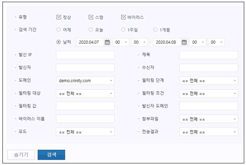The height and width of the screenshot is (165, 246).
Task: Focus the 발신자 도메인 input field
Action: pyautogui.click(x=209, y=106)
